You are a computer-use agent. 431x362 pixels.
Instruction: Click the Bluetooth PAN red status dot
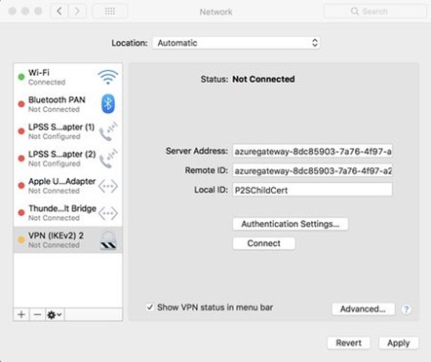[21, 104]
